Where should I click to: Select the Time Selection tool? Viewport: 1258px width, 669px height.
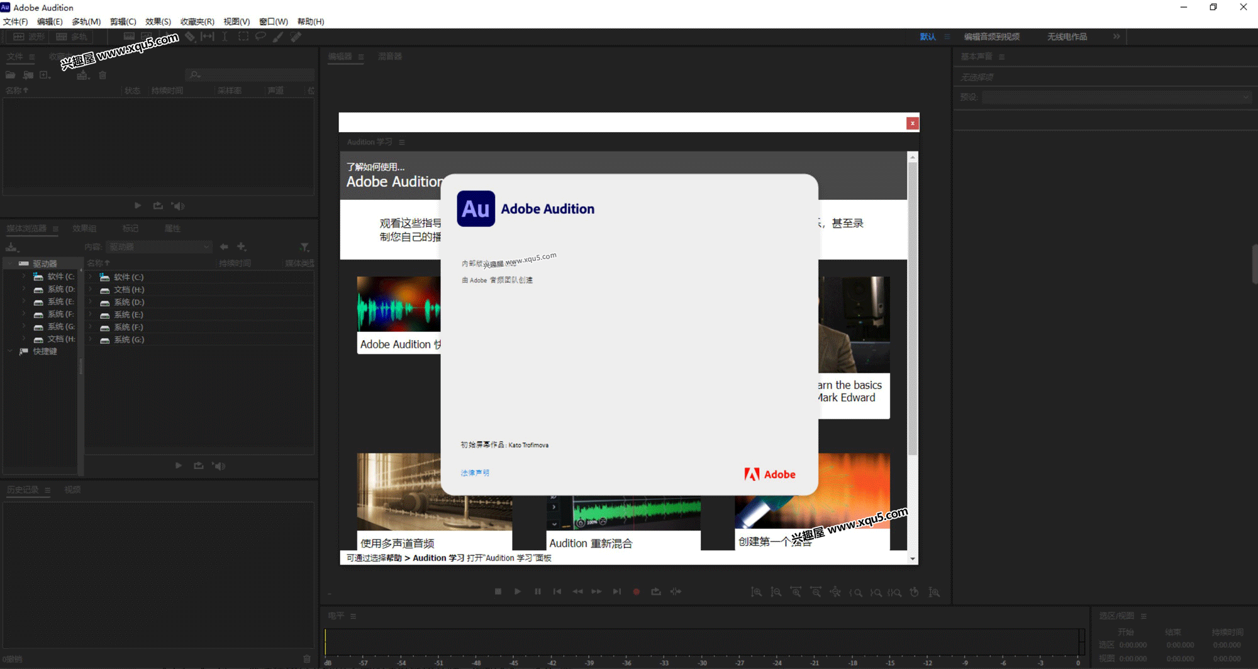coord(225,37)
